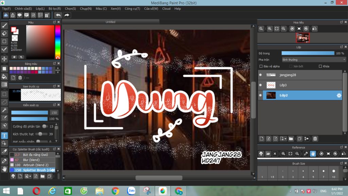The width and height of the screenshot is (348, 196).
Task: Delete the selected color from palette
Action: pyautogui.click(x=20, y=78)
